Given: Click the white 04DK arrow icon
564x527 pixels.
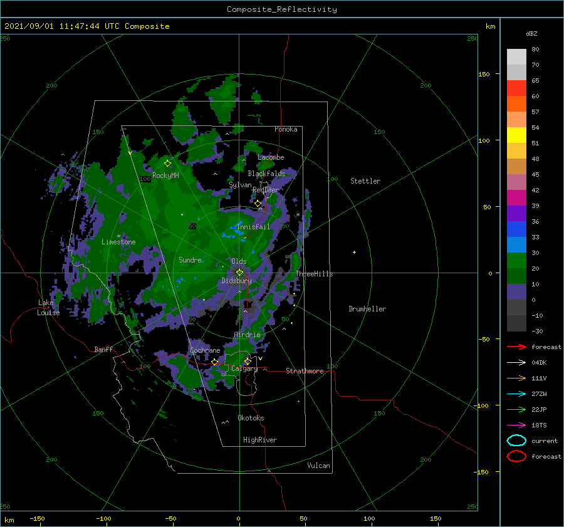Looking at the screenshot, I should tap(516, 362).
